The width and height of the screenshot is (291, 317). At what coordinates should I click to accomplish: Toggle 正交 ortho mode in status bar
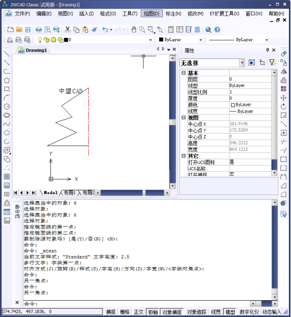pyautogui.click(x=139, y=312)
